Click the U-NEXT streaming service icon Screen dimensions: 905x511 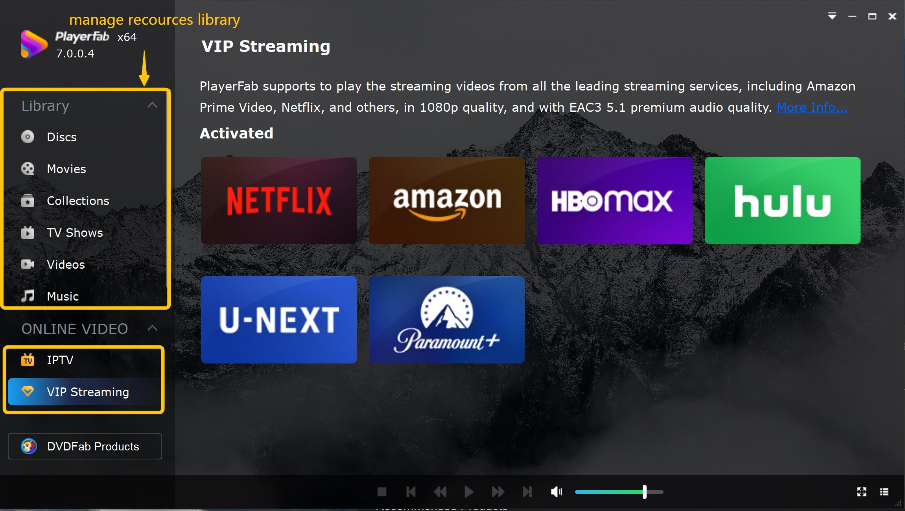click(278, 320)
